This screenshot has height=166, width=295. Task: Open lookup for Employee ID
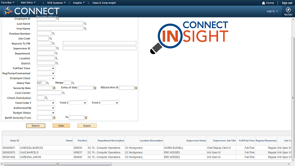58,19
